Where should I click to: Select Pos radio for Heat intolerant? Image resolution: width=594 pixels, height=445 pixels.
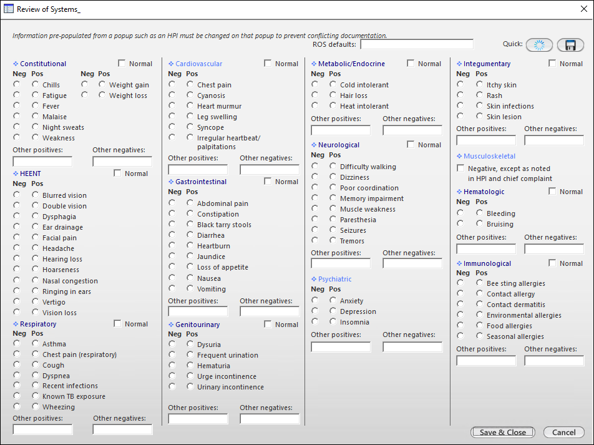(x=333, y=105)
